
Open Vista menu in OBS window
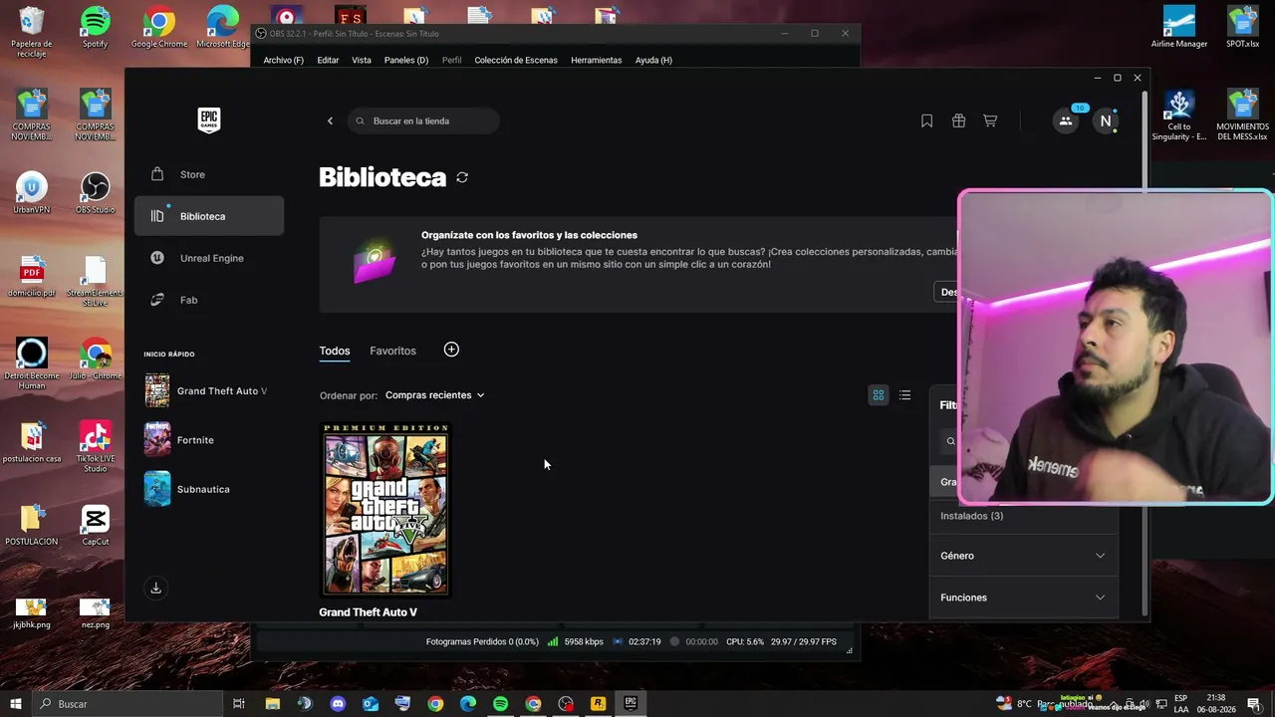click(x=362, y=60)
